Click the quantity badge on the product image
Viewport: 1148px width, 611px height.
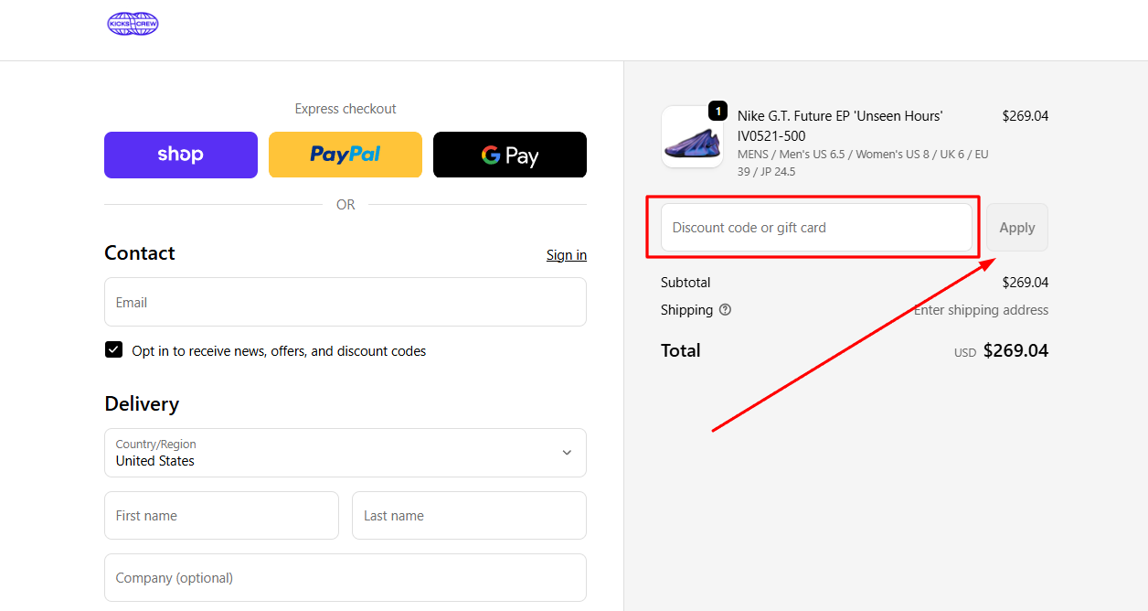[718, 111]
